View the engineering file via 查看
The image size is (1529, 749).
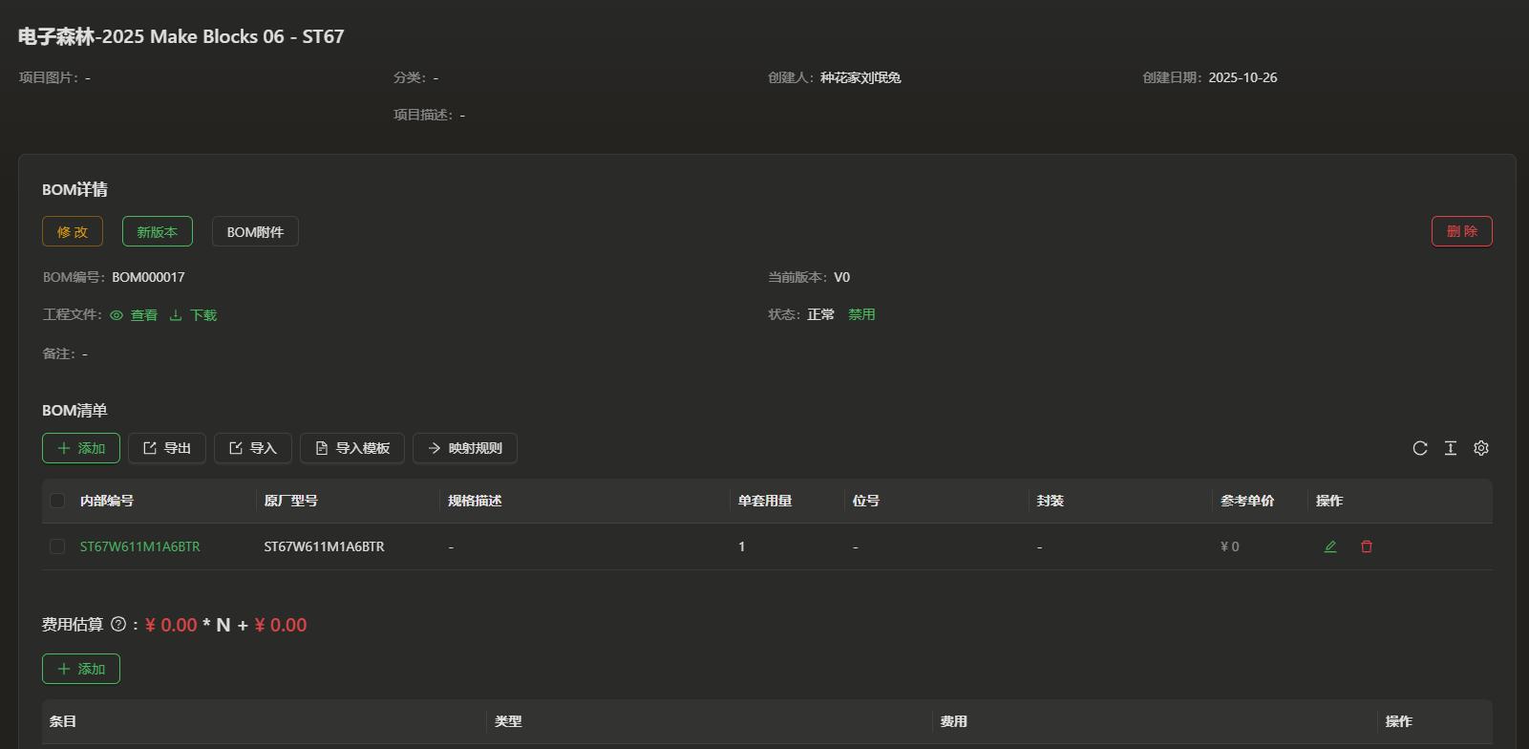point(134,315)
